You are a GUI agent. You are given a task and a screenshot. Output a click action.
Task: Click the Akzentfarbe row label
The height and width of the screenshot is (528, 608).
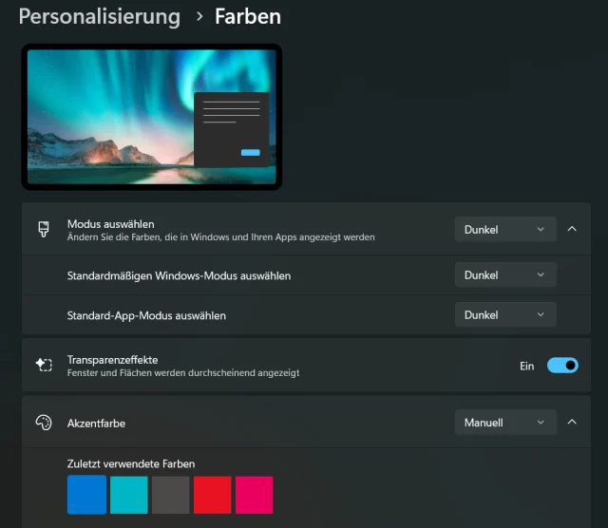click(x=96, y=423)
